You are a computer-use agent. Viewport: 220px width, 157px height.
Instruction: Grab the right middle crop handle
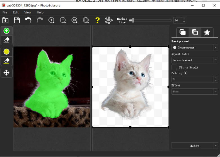168,87
